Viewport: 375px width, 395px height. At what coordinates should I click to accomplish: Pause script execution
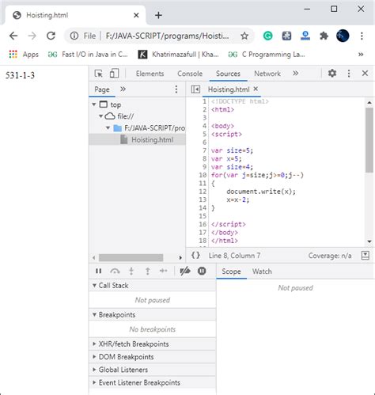click(x=99, y=271)
